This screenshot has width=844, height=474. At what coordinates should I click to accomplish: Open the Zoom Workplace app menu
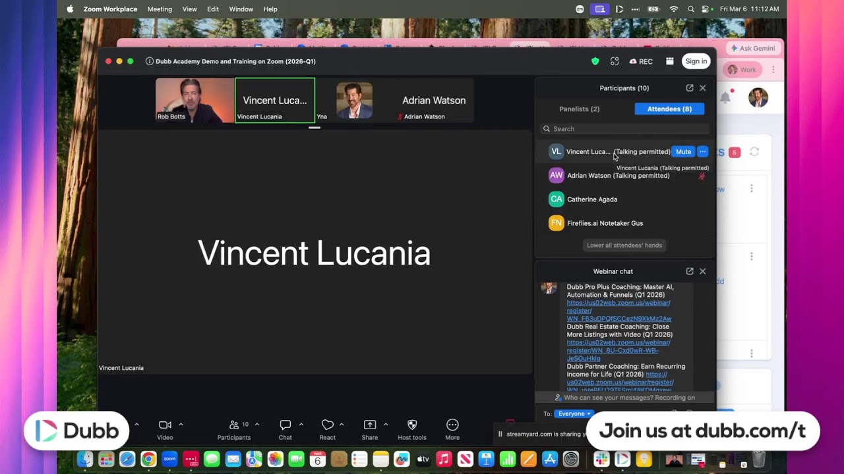tap(110, 9)
